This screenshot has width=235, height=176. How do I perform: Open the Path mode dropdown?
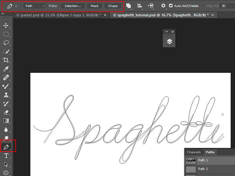34,6
